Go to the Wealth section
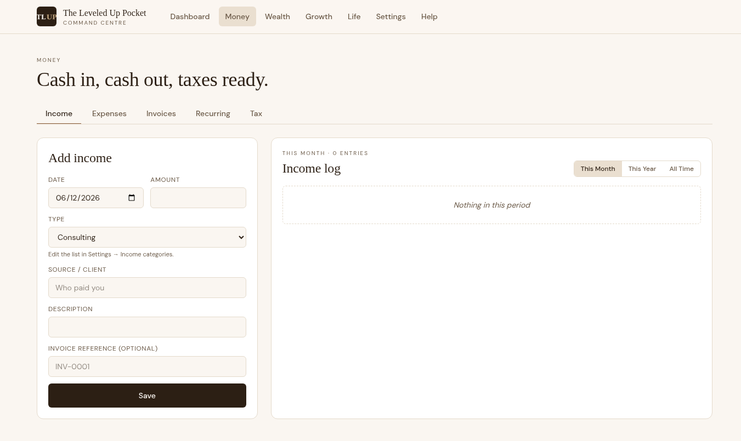 coord(278,16)
